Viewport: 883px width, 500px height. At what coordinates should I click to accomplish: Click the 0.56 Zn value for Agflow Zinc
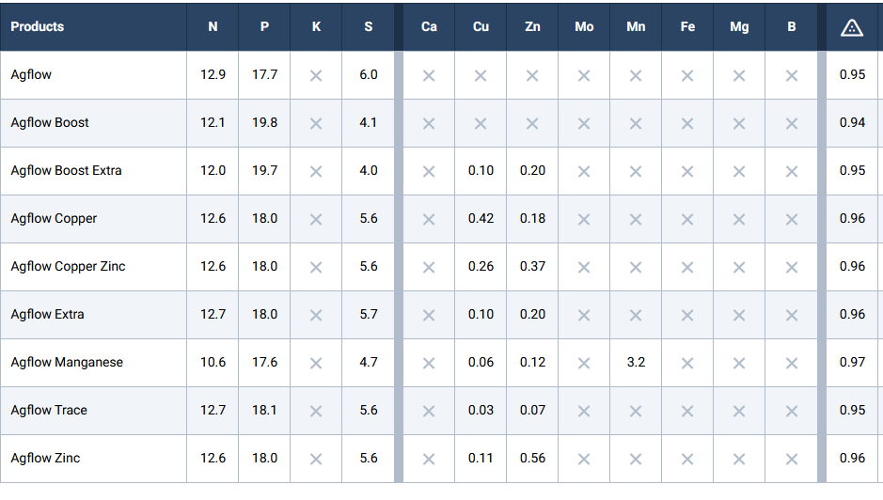532,459
